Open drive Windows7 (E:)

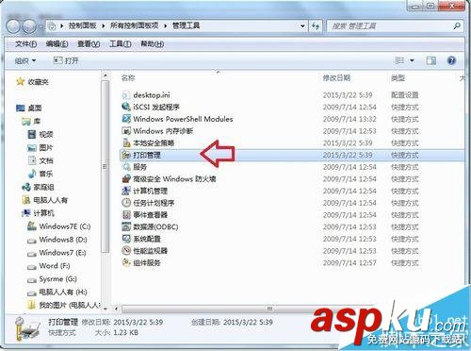pos(57,253)
